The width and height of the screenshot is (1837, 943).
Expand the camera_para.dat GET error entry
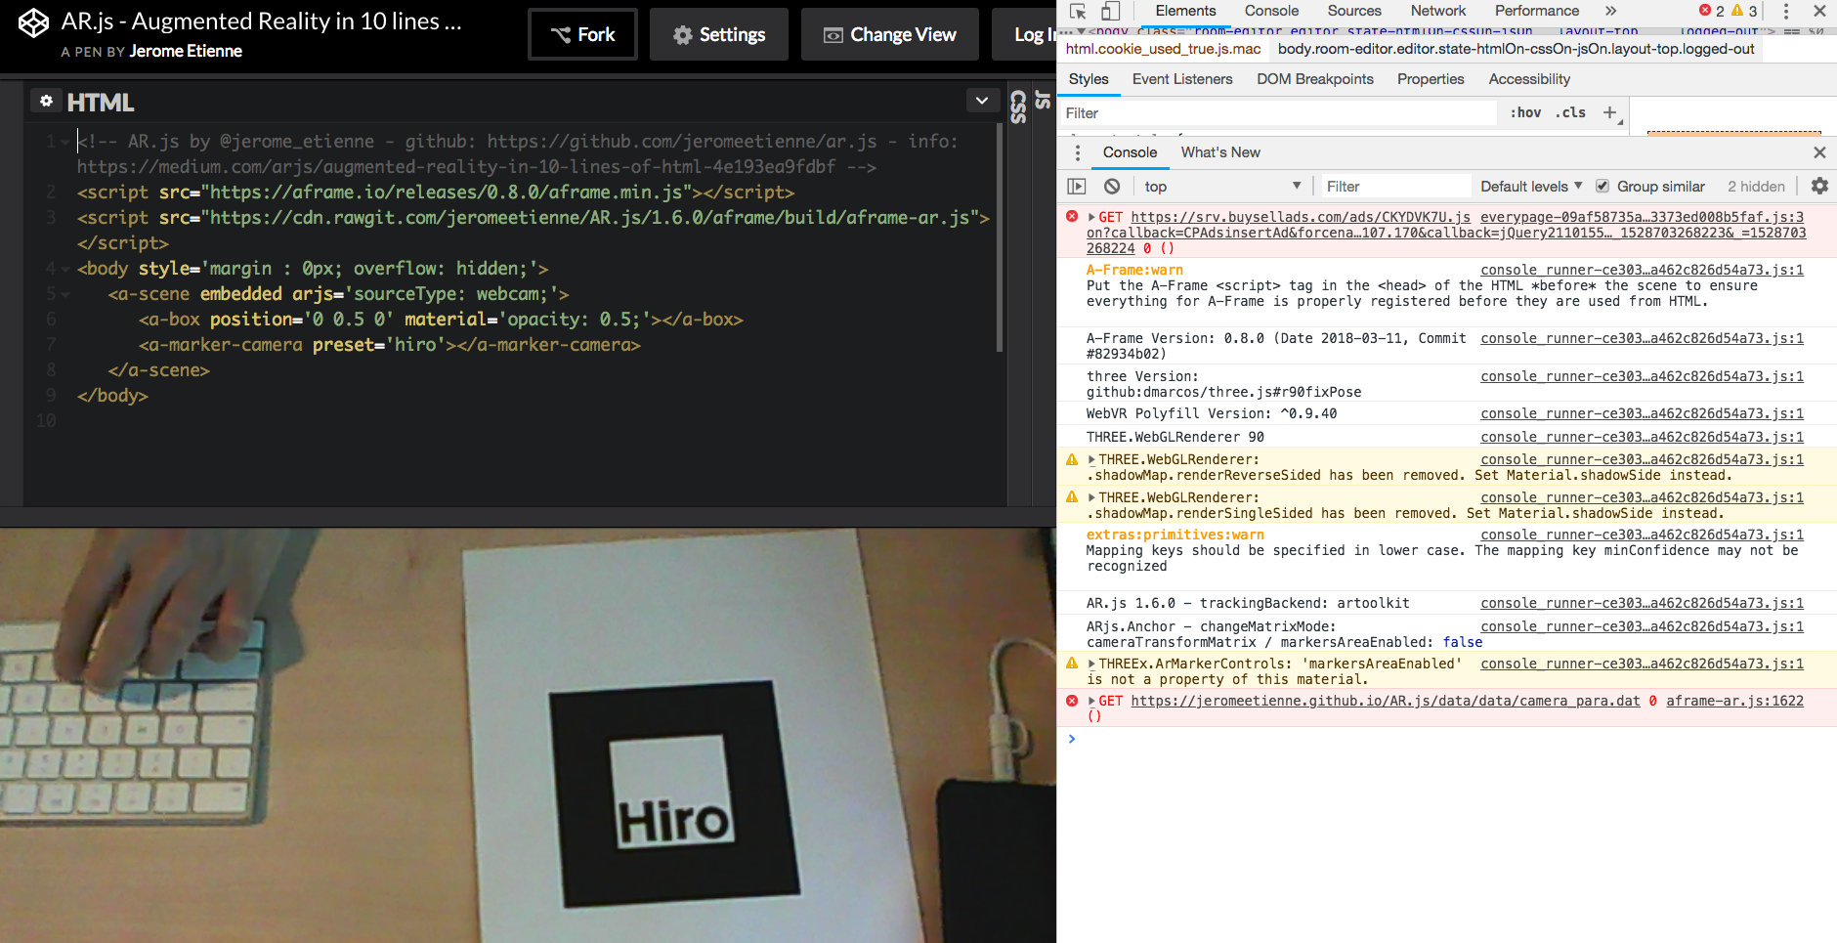pos(1092,701)
